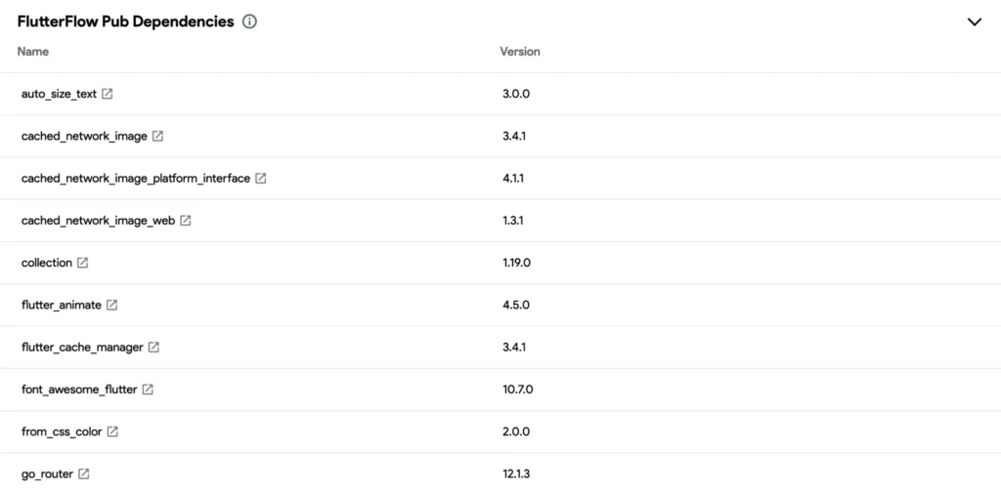Click the Name column header
Screen dimensions: 1001x492
(x=33, y=52)
